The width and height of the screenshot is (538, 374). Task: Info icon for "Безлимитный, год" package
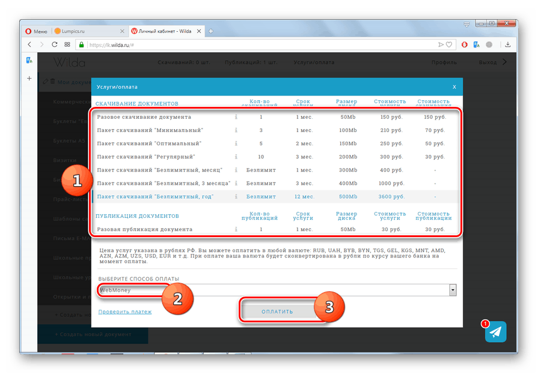[x=236, y=196]
